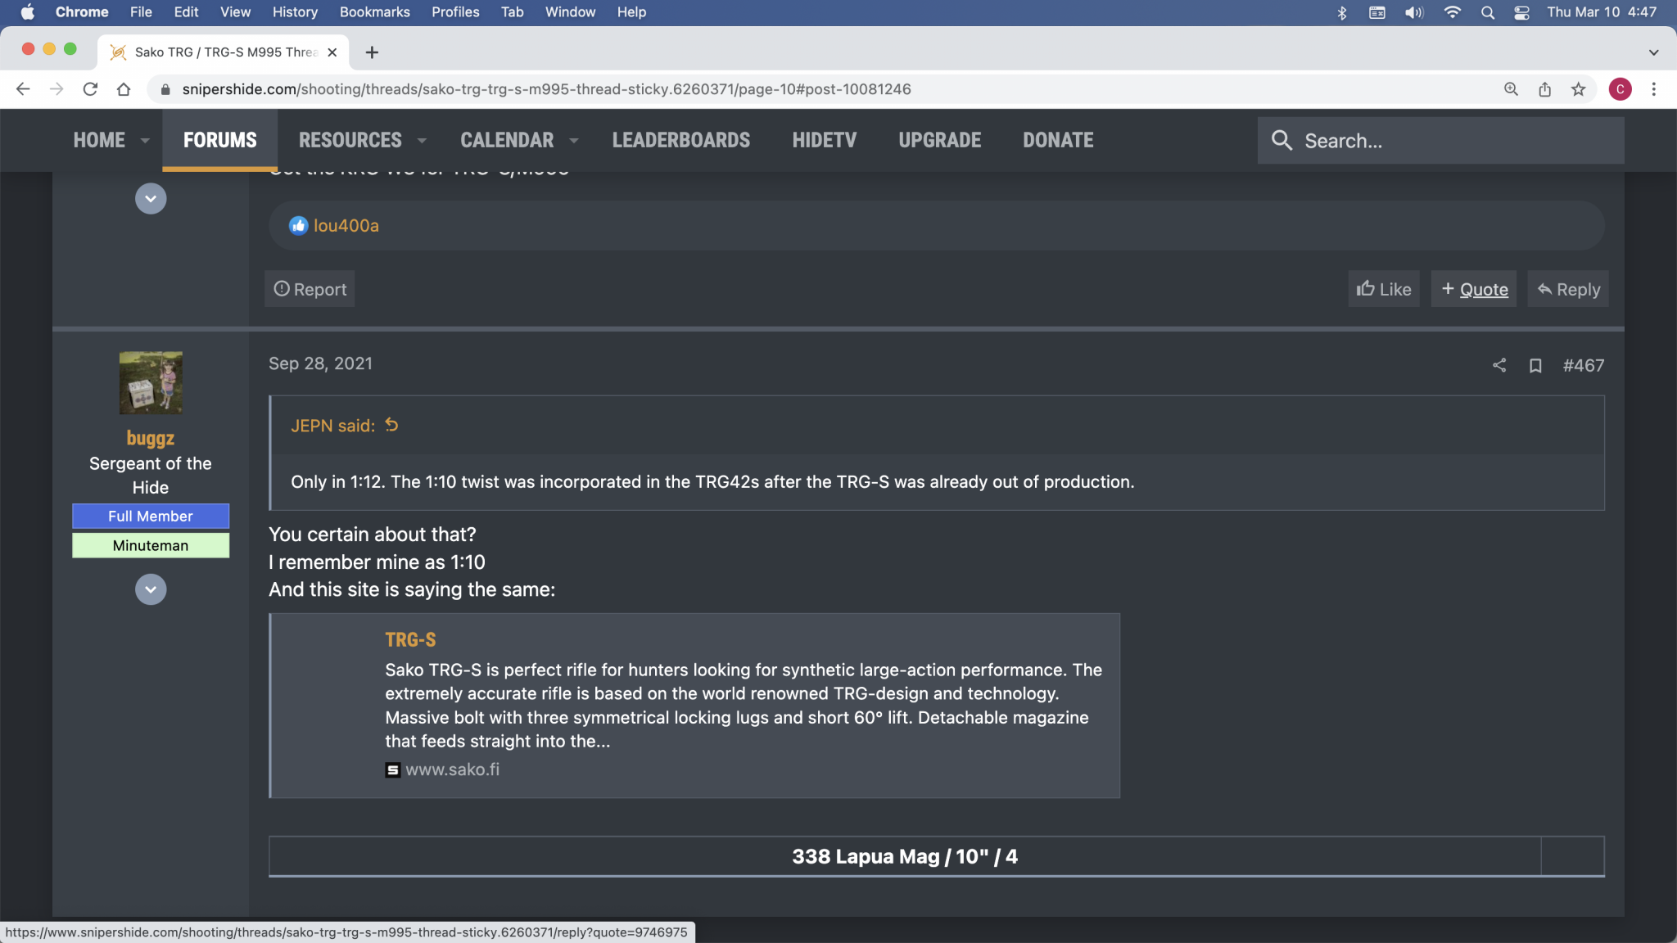Expand previous poster's user info chevron
Image resolution: width=1677 pixels, height=943 pixels.
tap(151, 199)
